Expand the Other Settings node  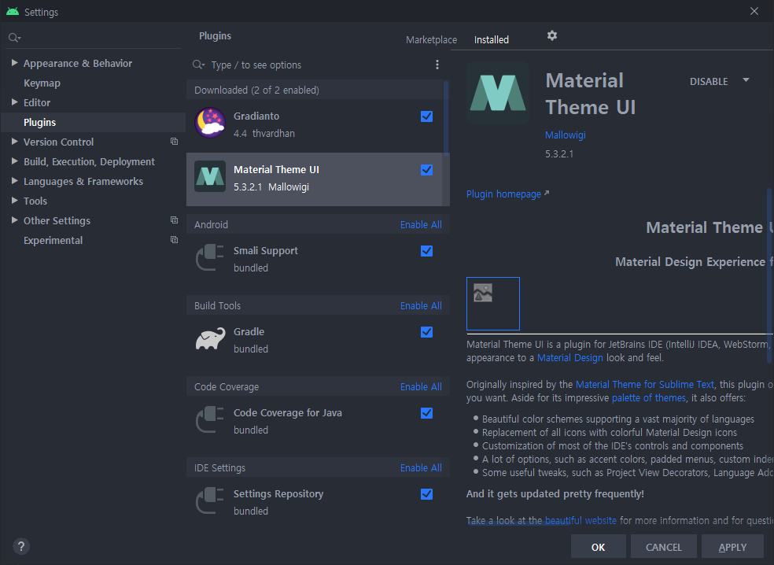click(14, 220)
